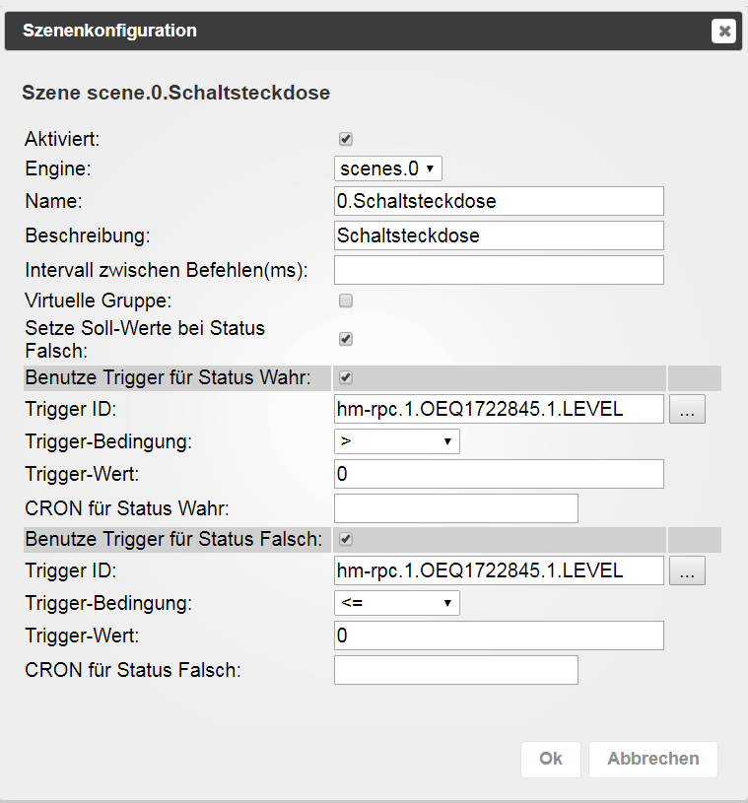Browse Trigger ID for Status Falsch
This screenshot has width=748, height=803.
687,570
